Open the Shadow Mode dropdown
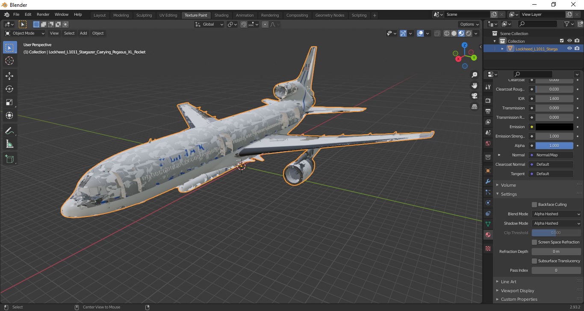 point(557,223)
